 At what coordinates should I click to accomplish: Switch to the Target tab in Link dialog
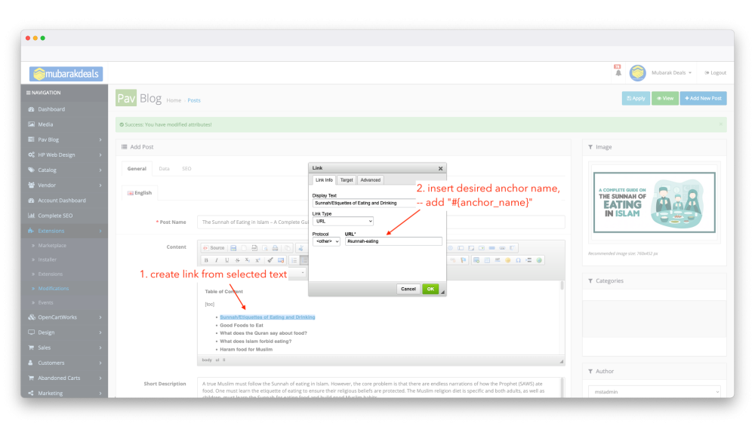click(x=346, y=180)
